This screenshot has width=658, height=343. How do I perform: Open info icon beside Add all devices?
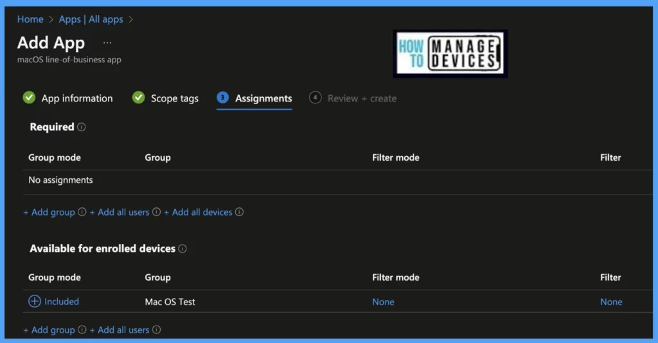239,212
